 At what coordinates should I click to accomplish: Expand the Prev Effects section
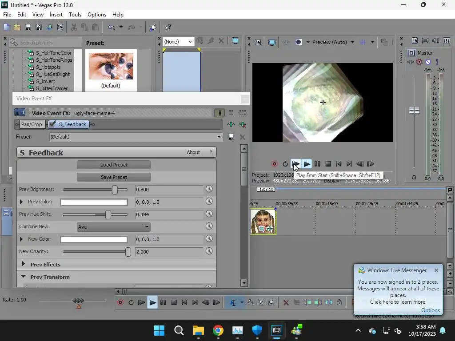click(24, 264)
